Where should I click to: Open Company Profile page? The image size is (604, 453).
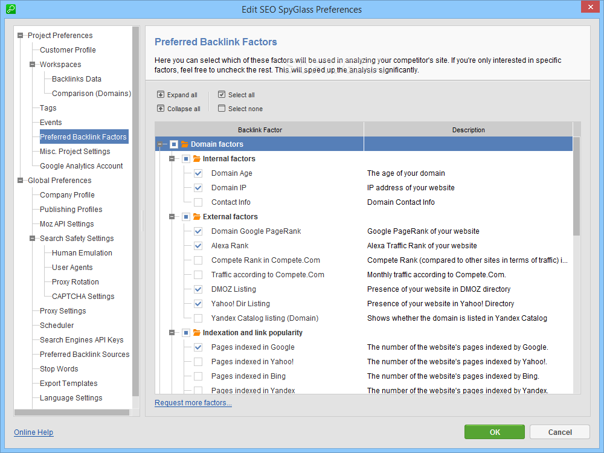pyautogui.click(x=67, y=195)
